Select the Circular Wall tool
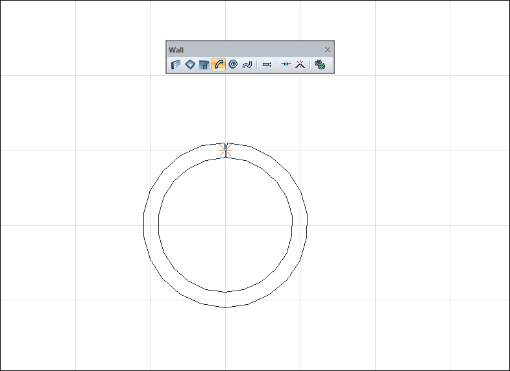510x371 pixels. pos(233,65)
